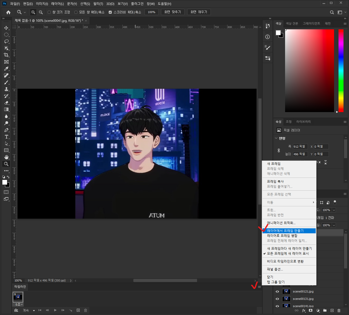Image resolution: width=349 pixels, height=315 pixels.
Task: Open the History panel icon in dock
Action: [268, 26]
